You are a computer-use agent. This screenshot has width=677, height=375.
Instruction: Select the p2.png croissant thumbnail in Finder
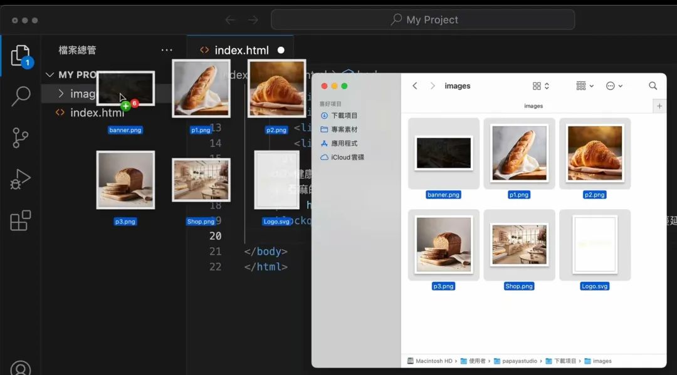tap(594, 153)
